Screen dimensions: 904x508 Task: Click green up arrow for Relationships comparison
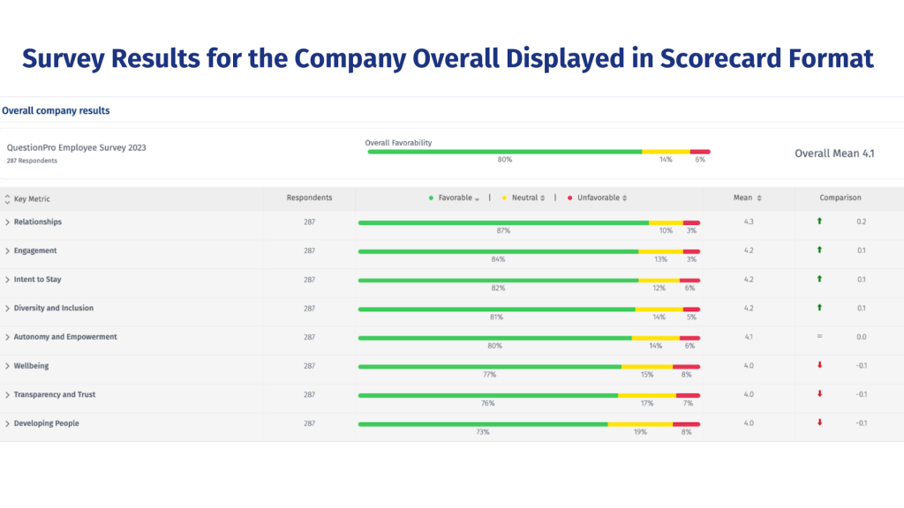819,221
